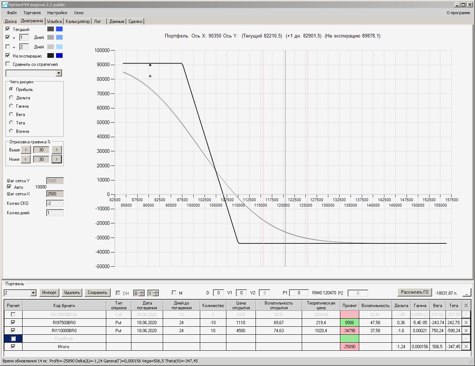Open the Окно menu
The image size is (475, 366).
pyautogui.click(x=79, y=13)
